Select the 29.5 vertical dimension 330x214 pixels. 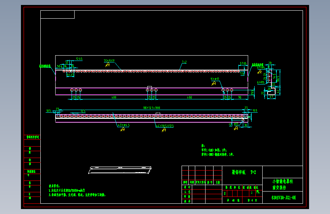252,93
